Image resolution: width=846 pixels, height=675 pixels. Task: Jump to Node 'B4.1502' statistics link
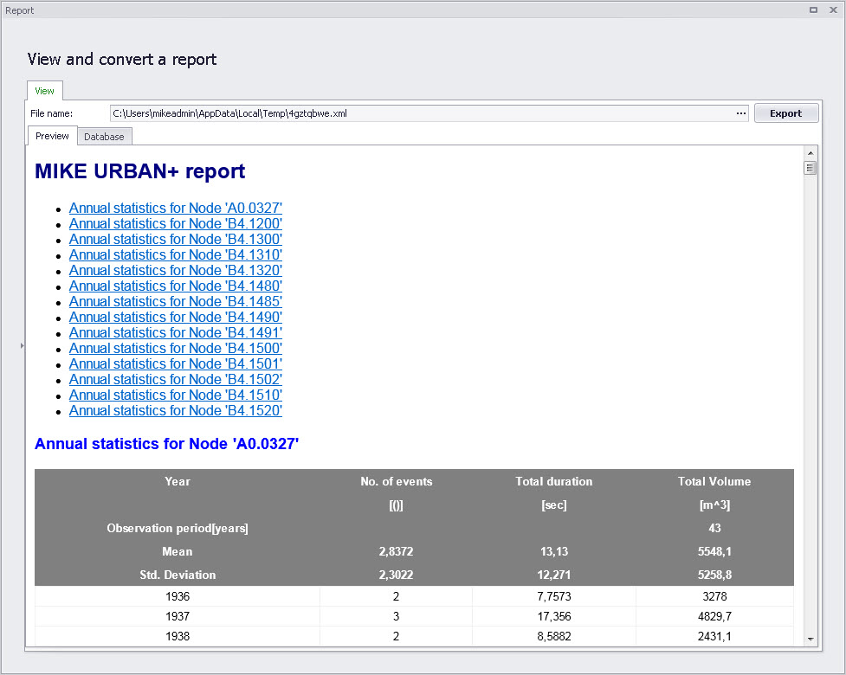[x=176, y=380]
